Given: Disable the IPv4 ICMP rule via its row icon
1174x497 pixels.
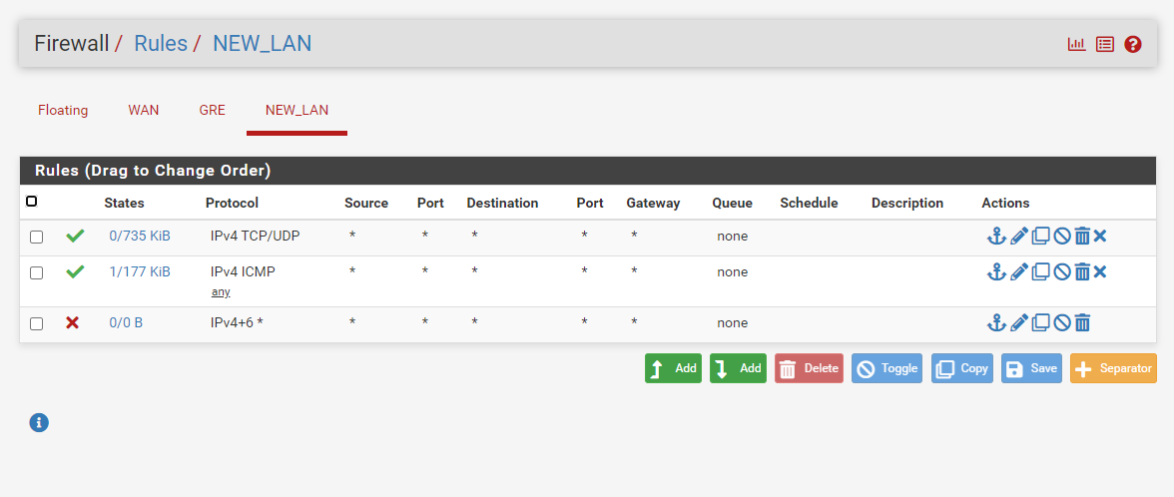Looking at the screenshot, I should pyautogui.click(x=1062, y=272).
